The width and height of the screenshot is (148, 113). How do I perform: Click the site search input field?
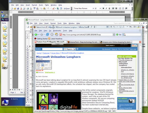[x=52, y=49]
